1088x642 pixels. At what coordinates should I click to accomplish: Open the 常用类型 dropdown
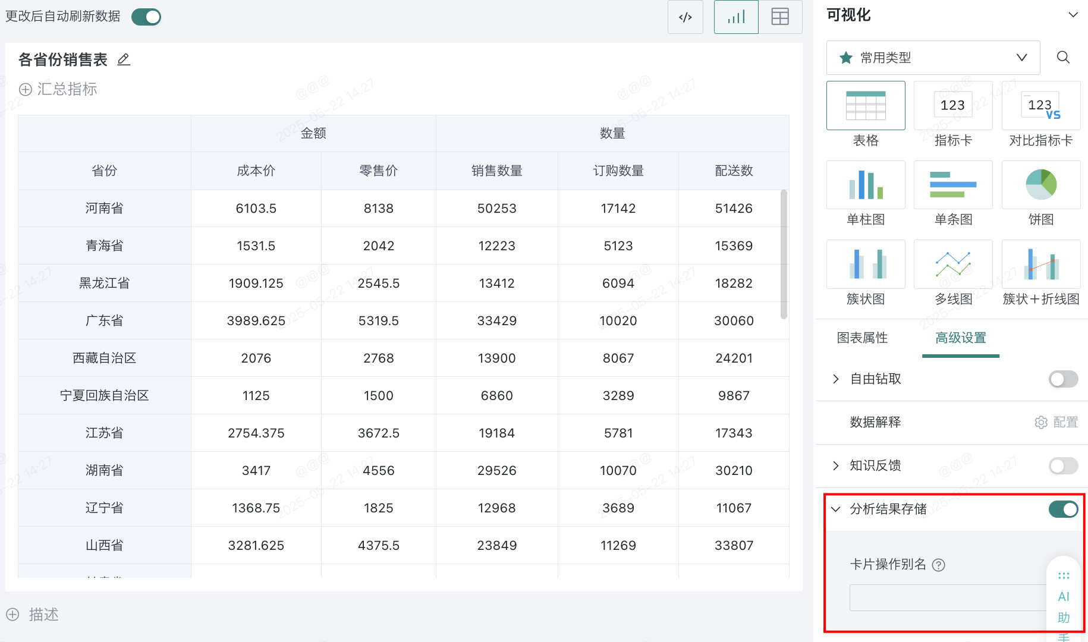pos(933,58)
